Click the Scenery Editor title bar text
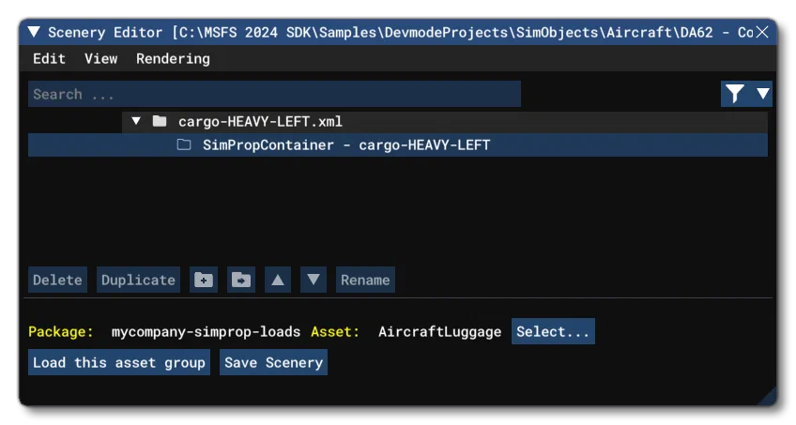Viewport: 796px width, 425px height. pos(401,33)
